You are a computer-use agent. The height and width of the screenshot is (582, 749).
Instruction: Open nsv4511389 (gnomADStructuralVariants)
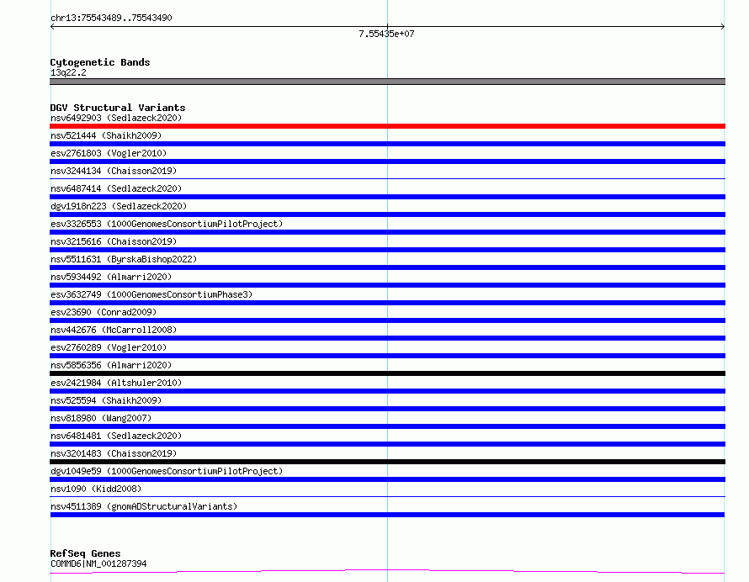pos(144,506)
